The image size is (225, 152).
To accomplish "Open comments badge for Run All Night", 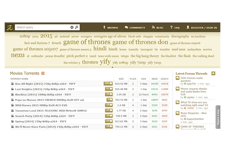I will [108, 84].
